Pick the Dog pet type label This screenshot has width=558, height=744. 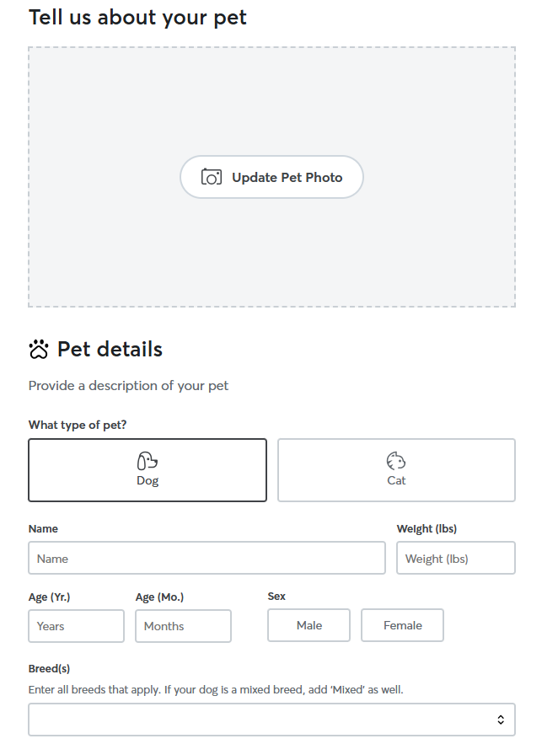coord(148,480)
